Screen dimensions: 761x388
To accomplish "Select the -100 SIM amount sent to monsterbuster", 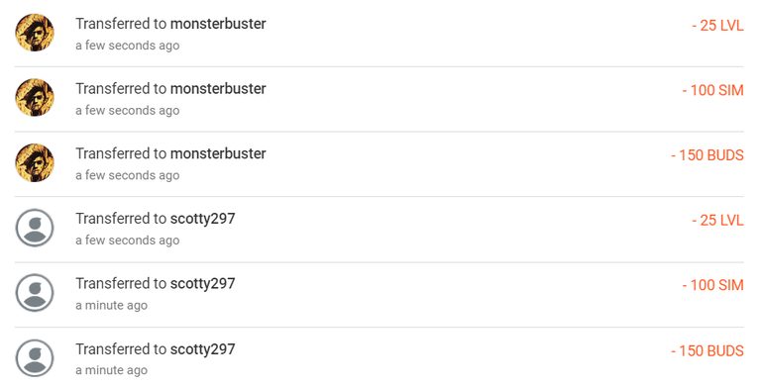I will point(713,91).
